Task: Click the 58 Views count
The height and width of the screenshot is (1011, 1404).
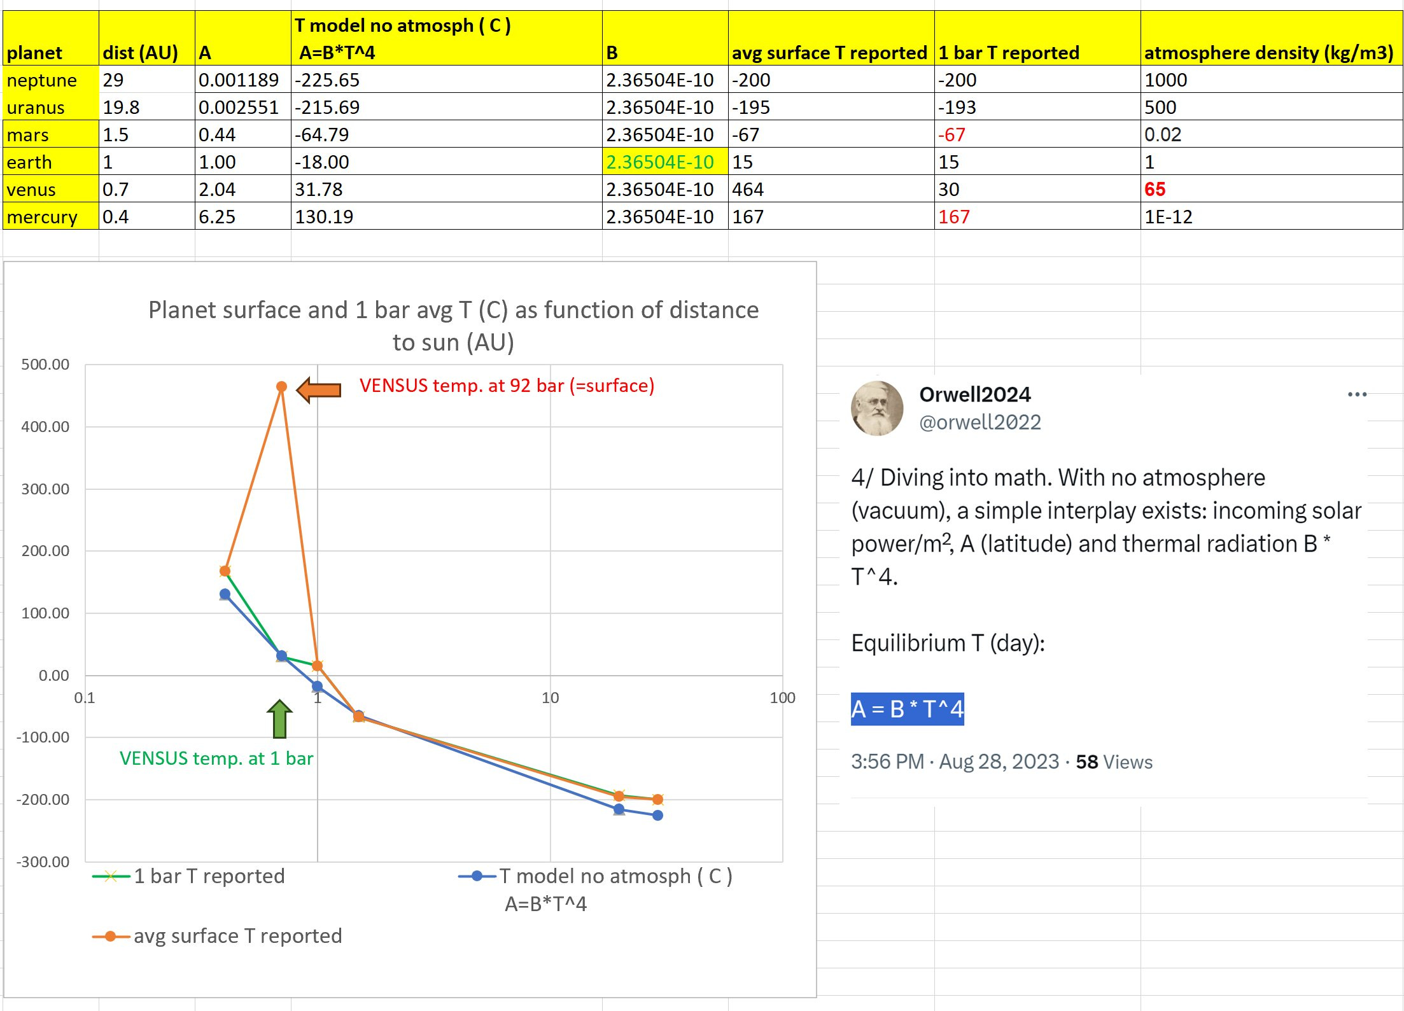Action: coord(1114,762)
